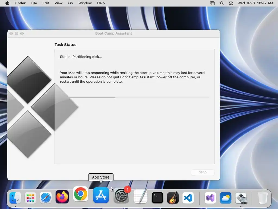
Task: Launch Safari from the Dock
Action: (x=46, y=198)
